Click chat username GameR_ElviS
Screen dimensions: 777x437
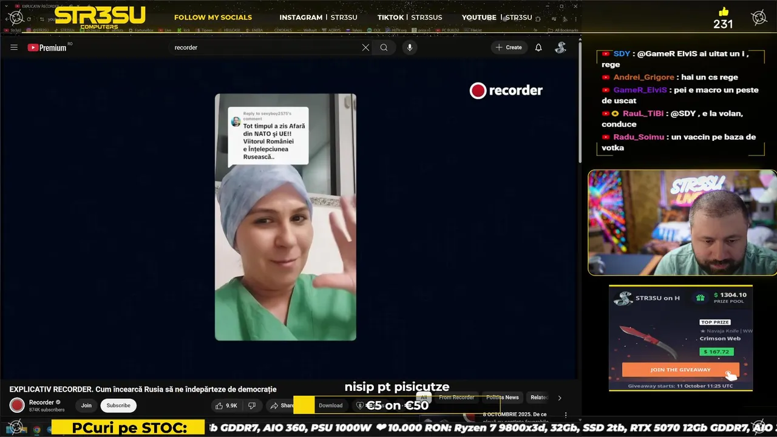click(640, 90)
